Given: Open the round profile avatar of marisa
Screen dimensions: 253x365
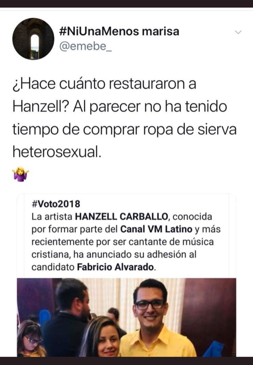Looking at the screenshot, I should point(33,39).
